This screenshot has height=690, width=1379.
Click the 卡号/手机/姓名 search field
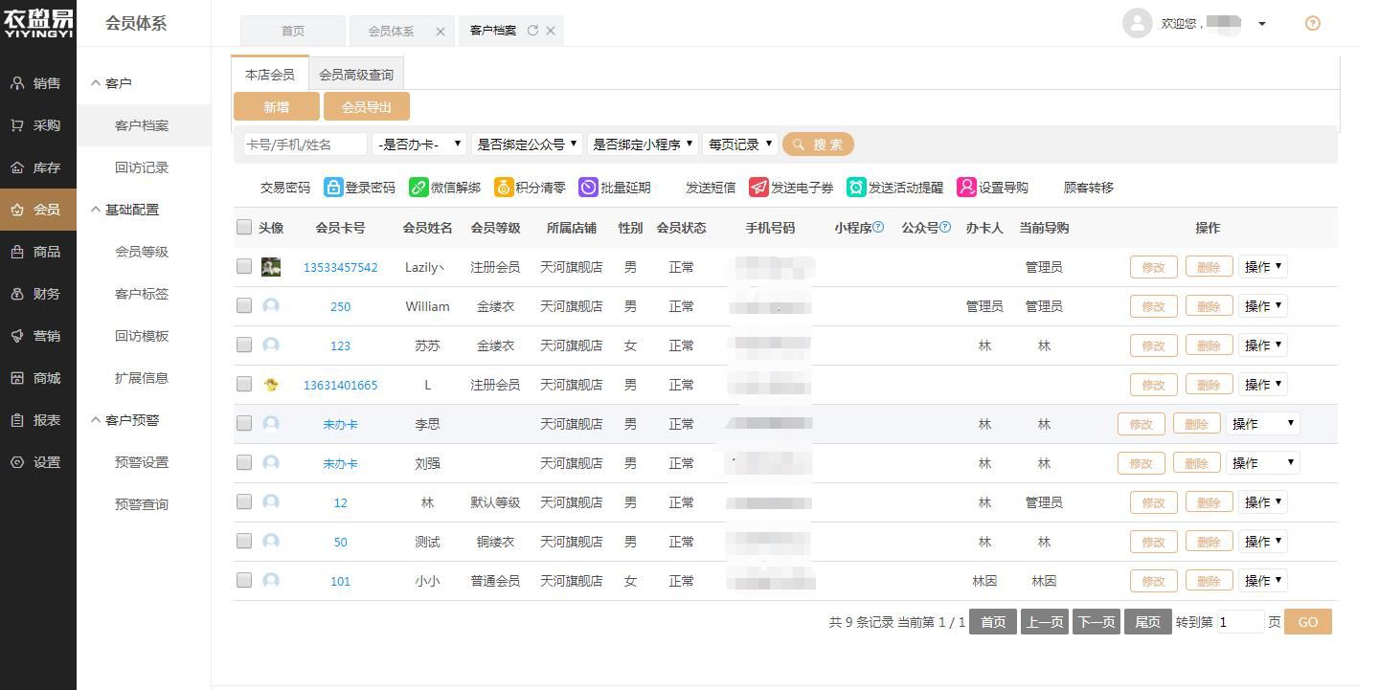point(305,145)
